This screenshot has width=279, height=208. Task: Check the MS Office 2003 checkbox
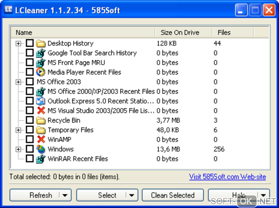click(30, 82)
